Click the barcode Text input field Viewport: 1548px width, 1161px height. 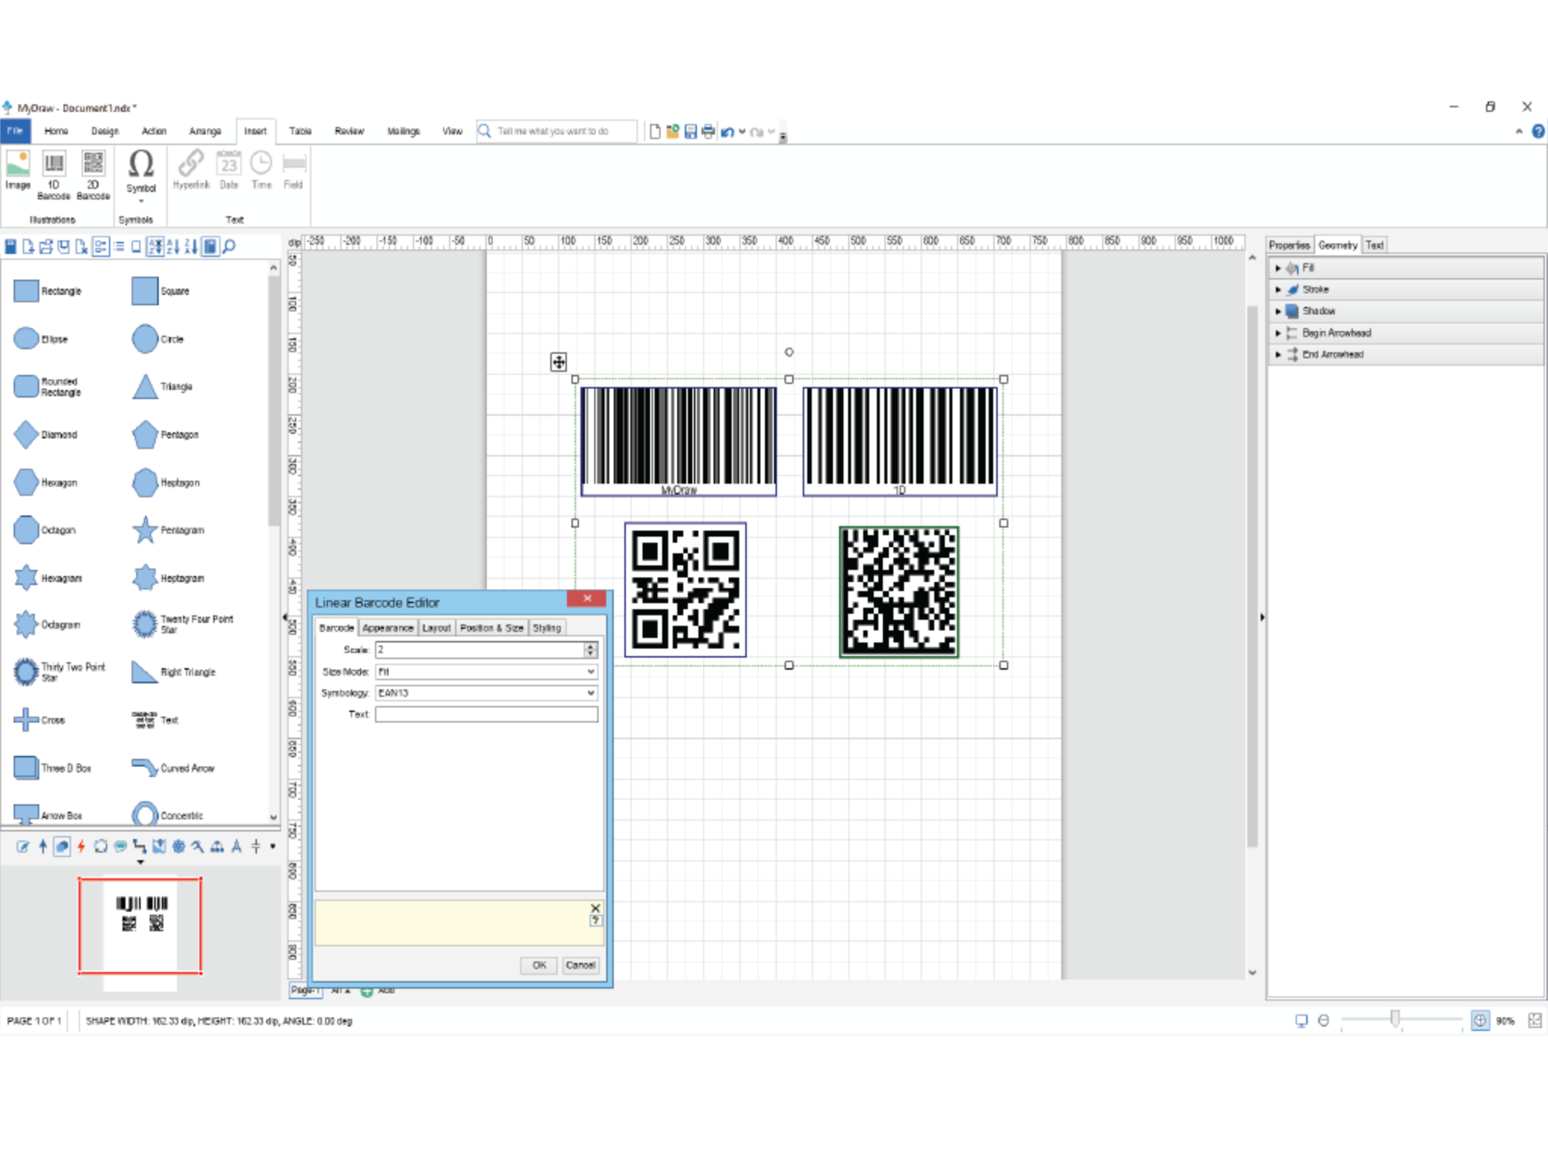tap(486, 714)
